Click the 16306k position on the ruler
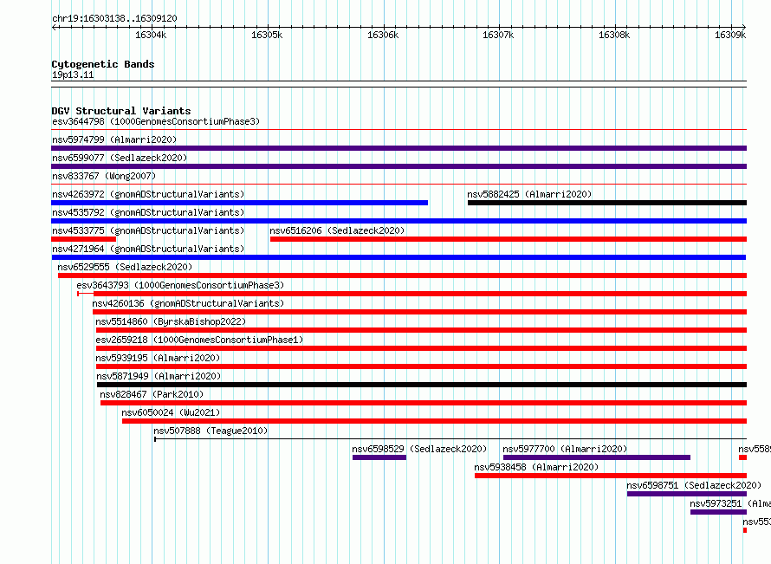 tap(383, 35)
